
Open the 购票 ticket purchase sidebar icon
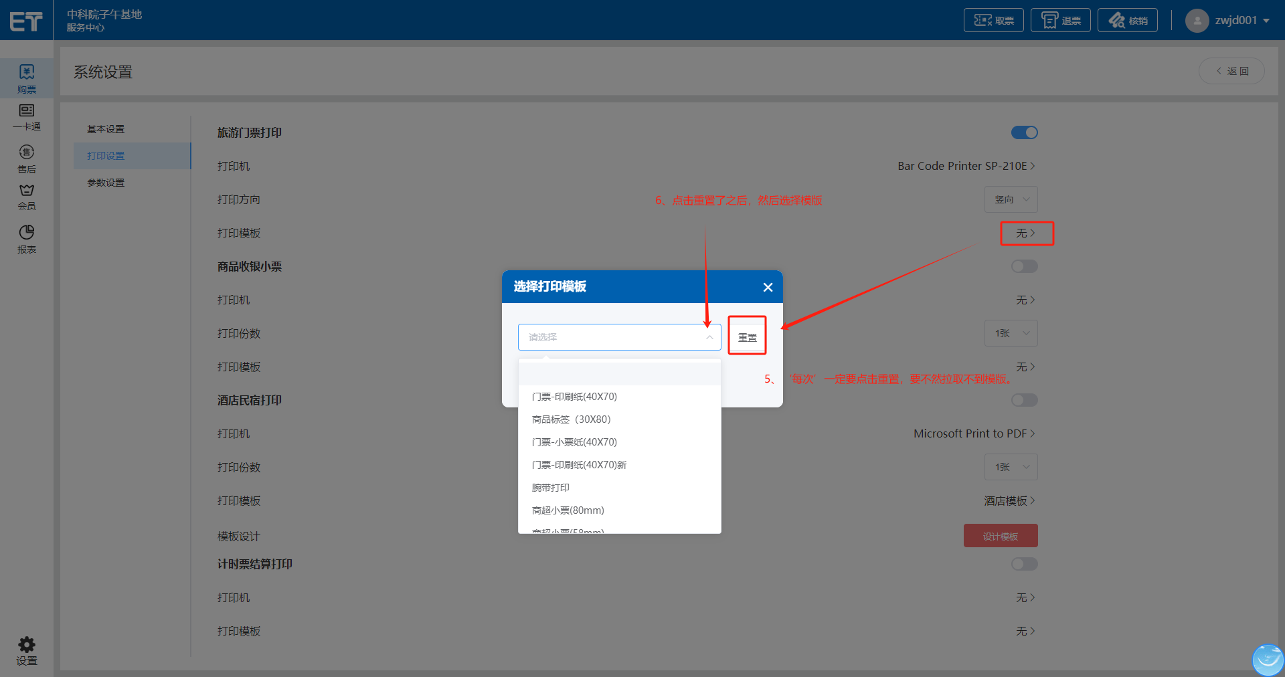(x=27, y=78)
